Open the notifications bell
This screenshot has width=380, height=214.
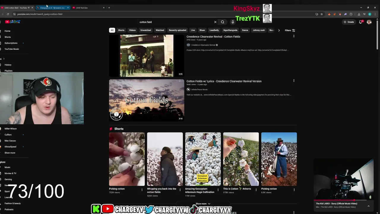tap(361, 22)
